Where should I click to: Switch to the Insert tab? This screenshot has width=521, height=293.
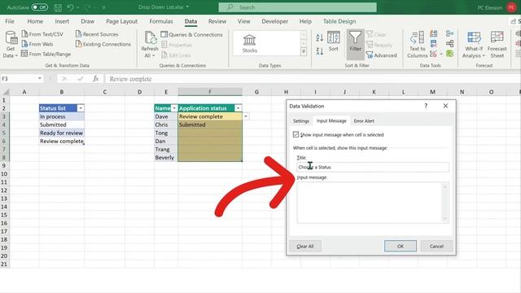point(62,21)
